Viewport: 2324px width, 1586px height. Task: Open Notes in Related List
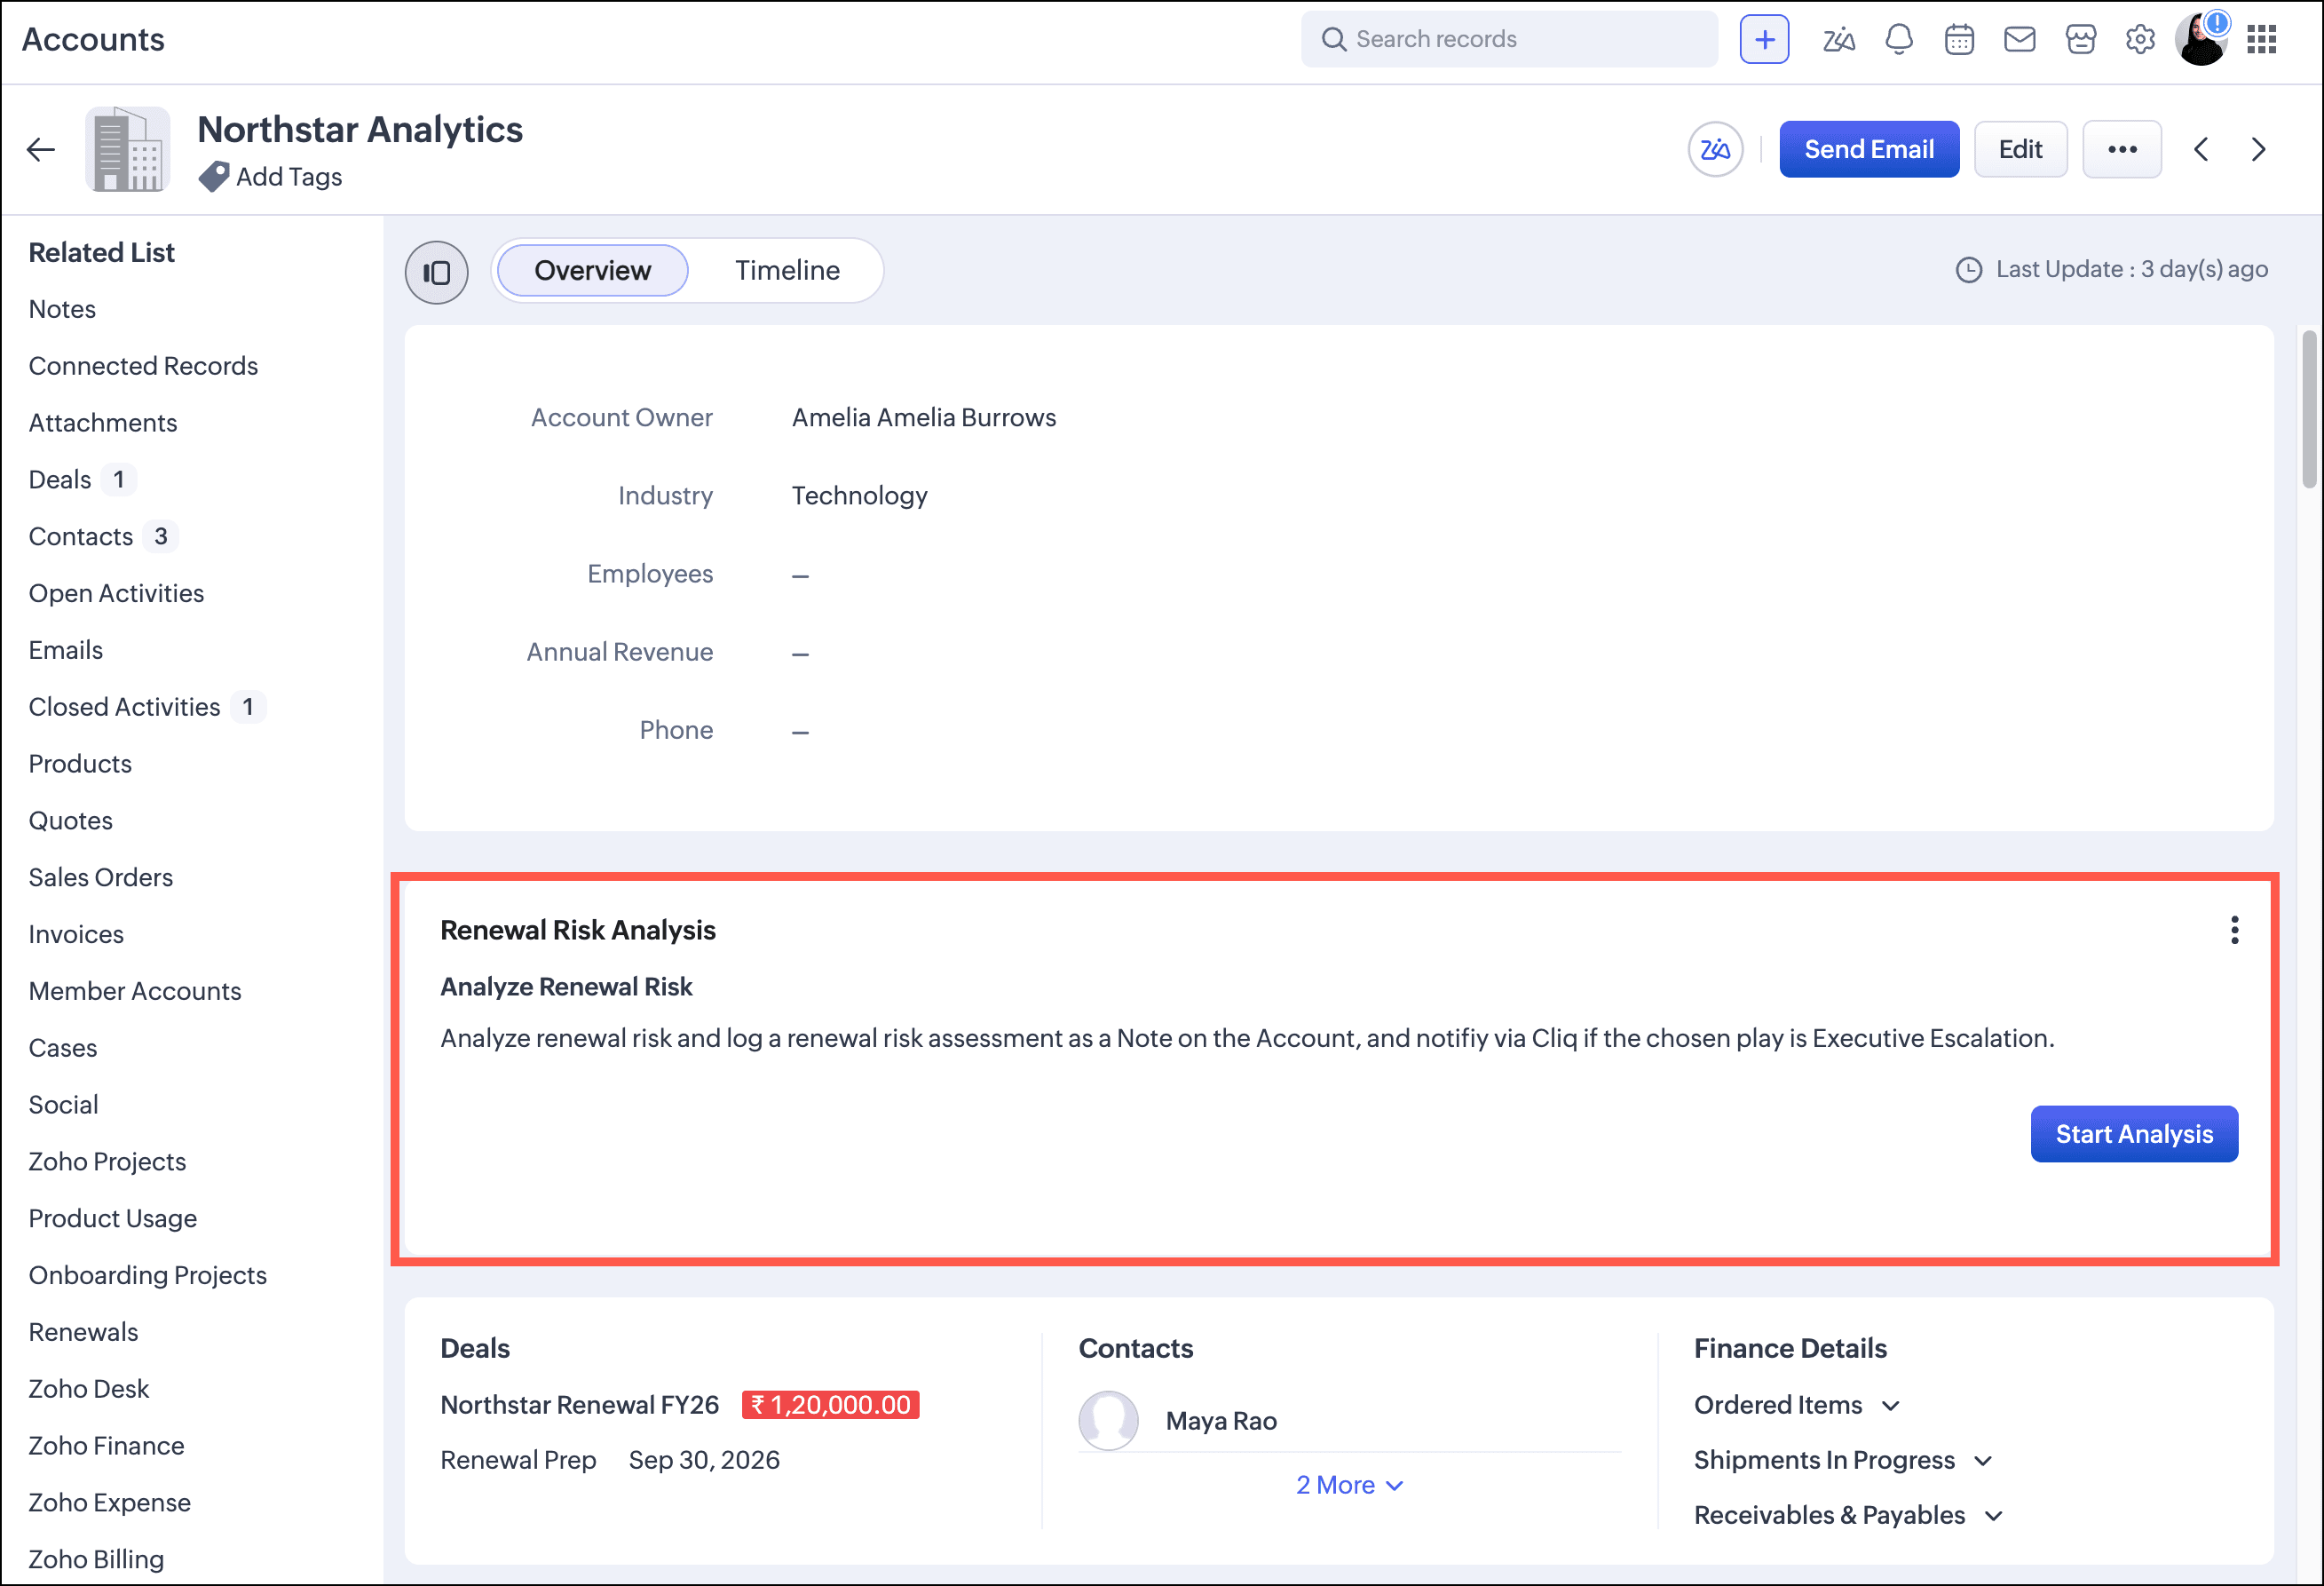[x=62, y=309]
